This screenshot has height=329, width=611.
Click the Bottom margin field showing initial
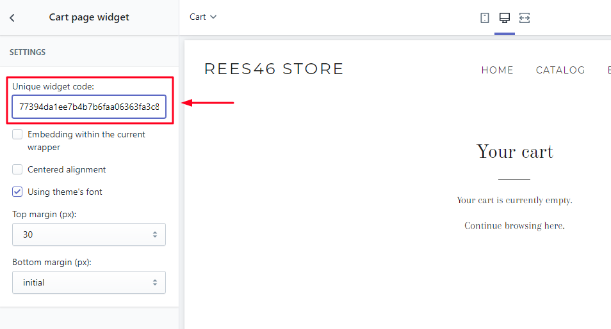click(83, 282)
